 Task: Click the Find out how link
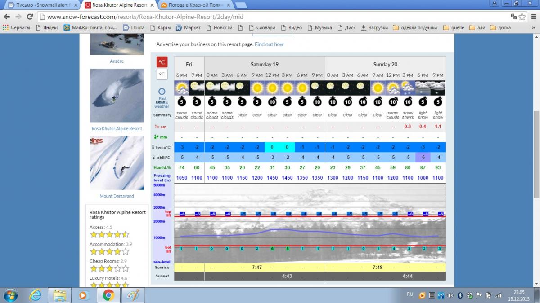click(x=269, y=44)
